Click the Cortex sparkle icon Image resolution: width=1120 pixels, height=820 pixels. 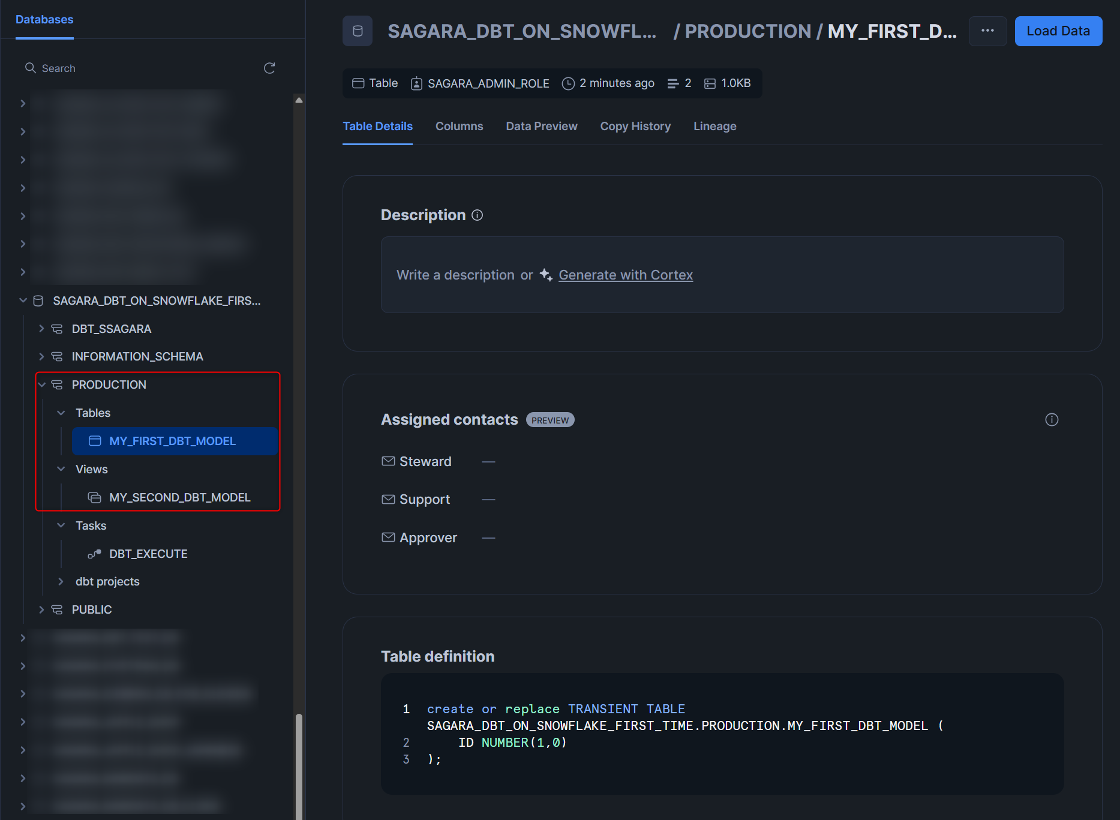pos(546,275)
